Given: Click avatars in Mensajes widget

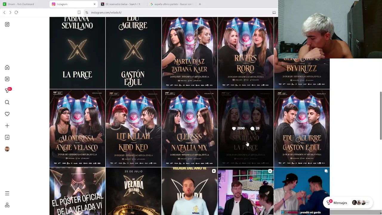Looking at the screenshot, I should 361,203.
